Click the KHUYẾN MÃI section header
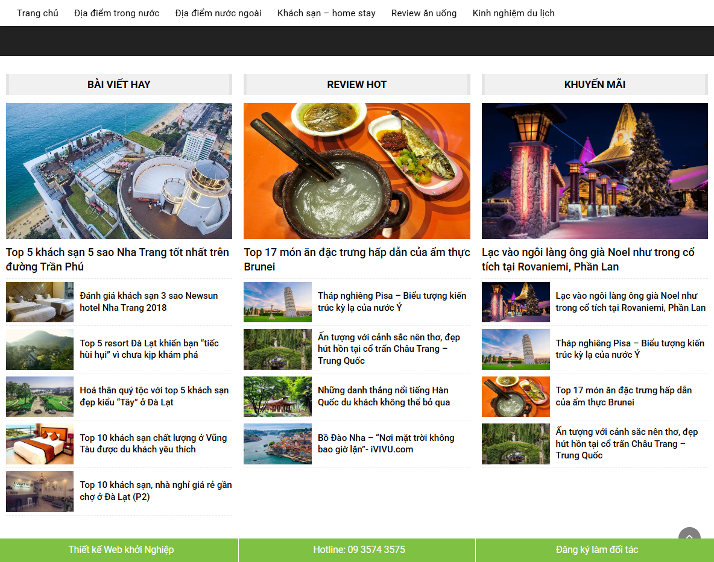Image resolution: width=714 pixels, height=562 pixels. tap(594, 84)
